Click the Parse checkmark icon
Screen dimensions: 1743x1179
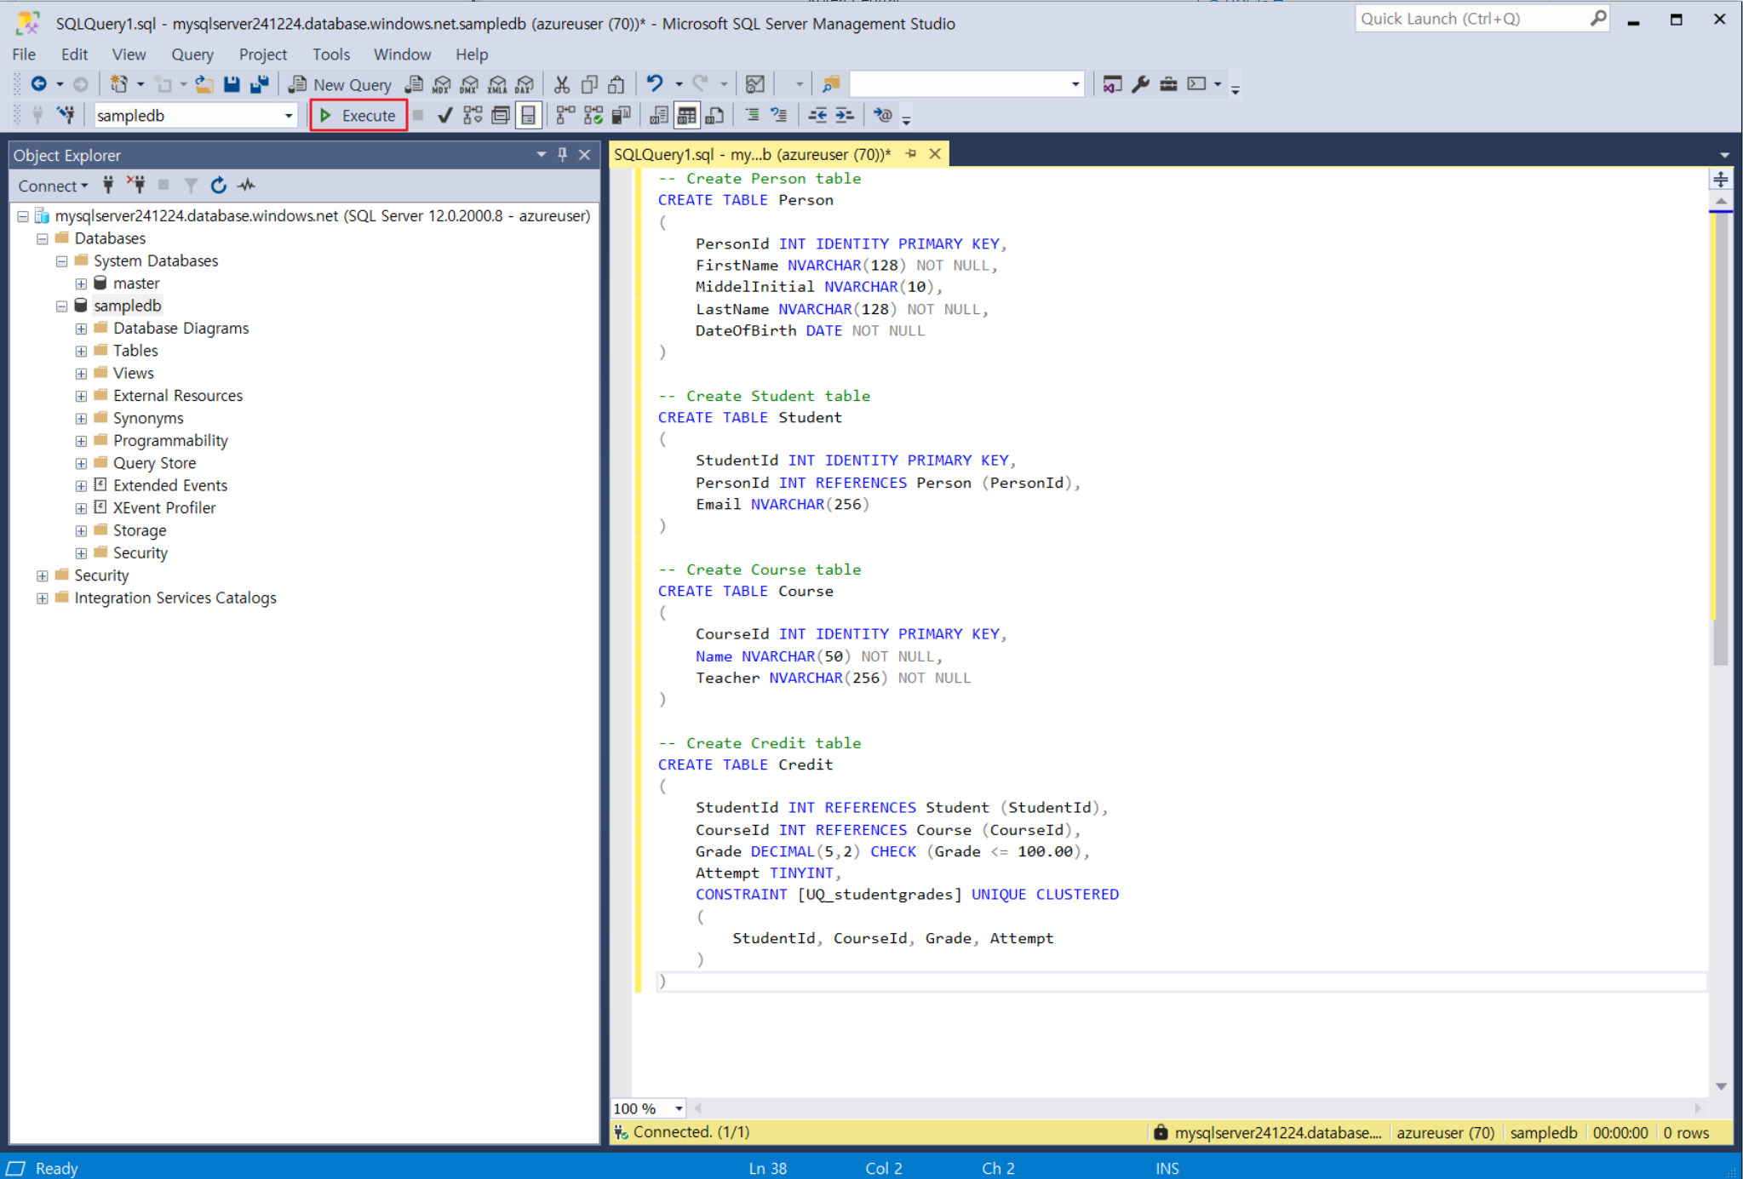(444, 115)
